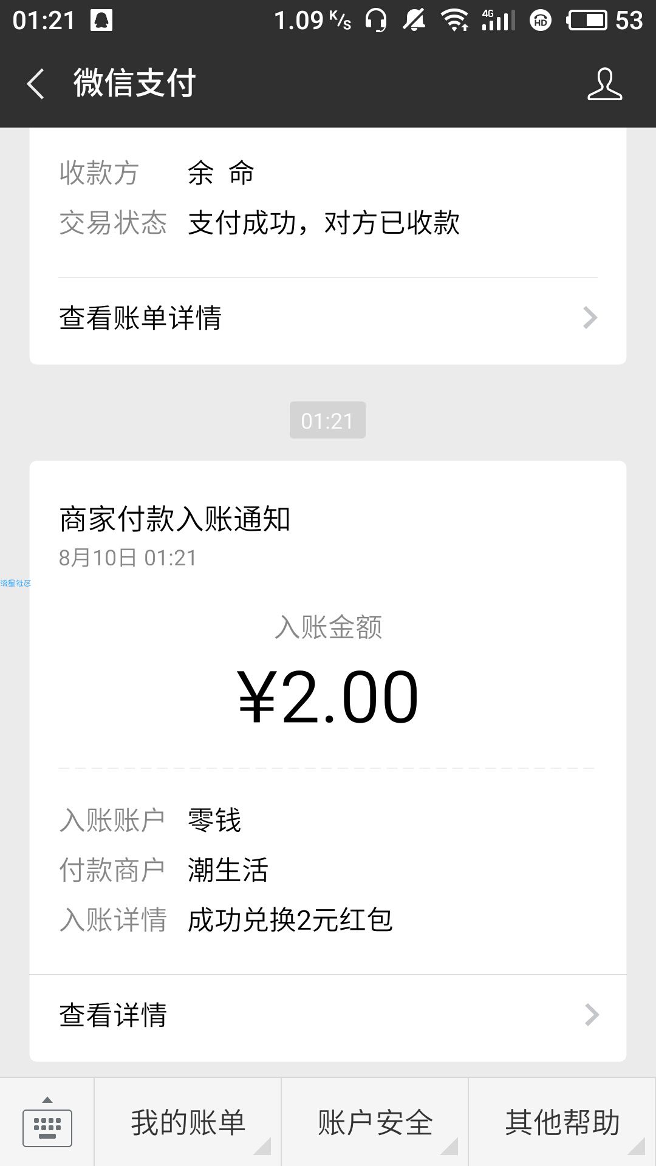The height and width of the screenshot is (1166, 656).
Task: Expand the 我的账单 menu
Action: [188, 1122]
